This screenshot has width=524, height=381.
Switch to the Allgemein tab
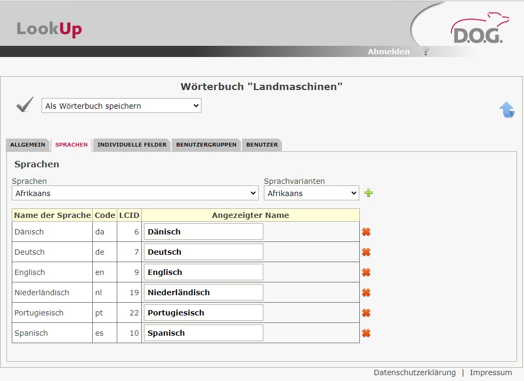tap(27, 145)
